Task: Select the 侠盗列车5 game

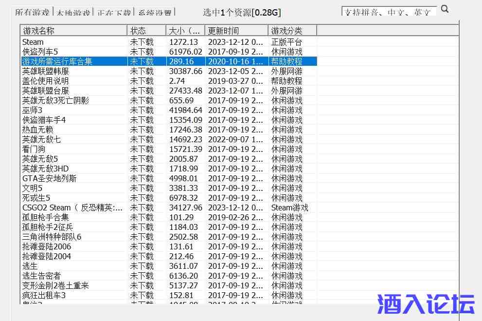Action: (168, 52)
